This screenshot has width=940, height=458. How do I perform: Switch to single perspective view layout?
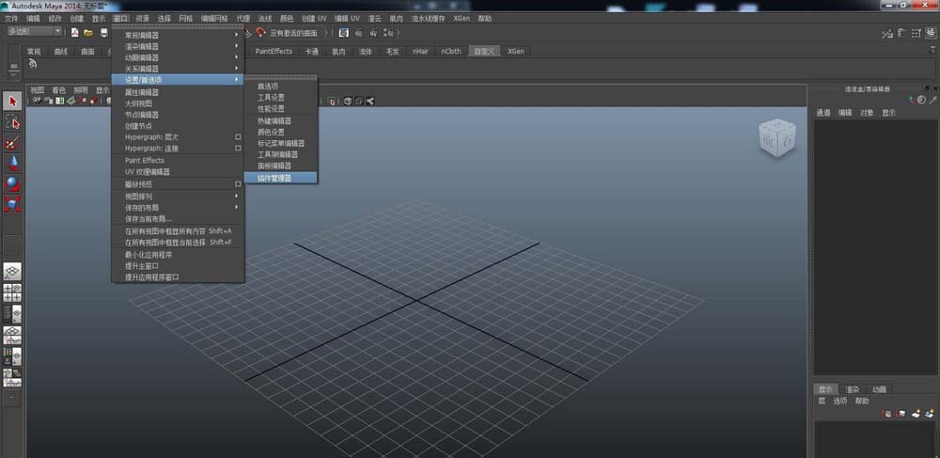point(12,271)
